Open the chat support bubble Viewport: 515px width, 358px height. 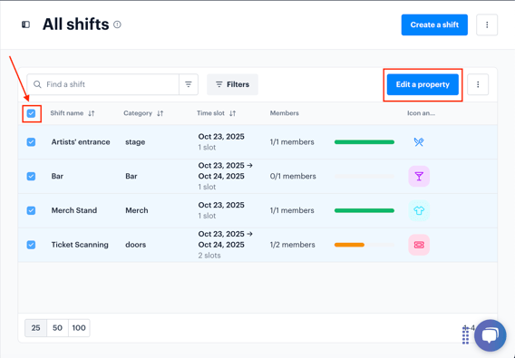point(490,335)
